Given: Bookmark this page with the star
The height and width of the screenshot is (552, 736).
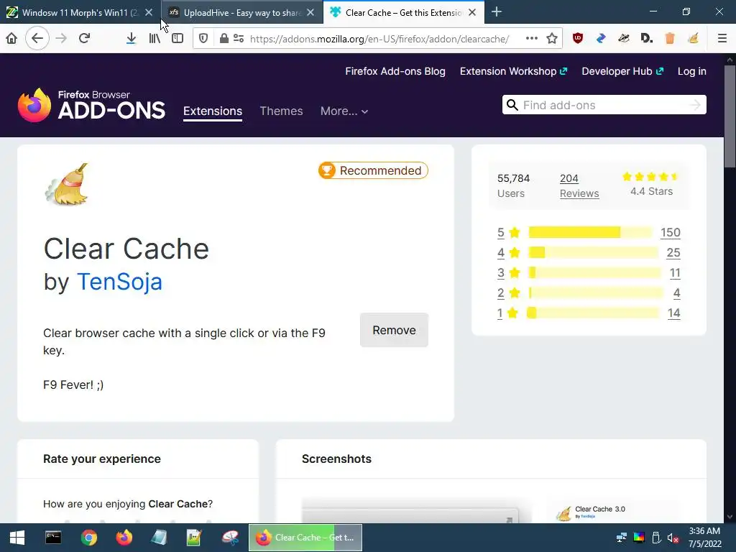Looking at the screenshot, I should pos(552,39).
